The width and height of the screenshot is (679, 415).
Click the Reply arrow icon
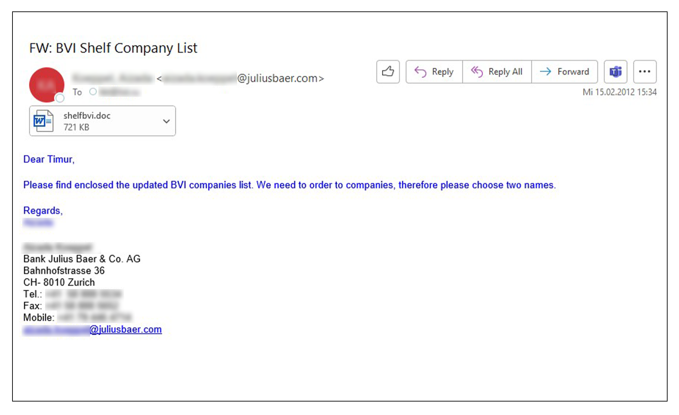tap(420, 72)
